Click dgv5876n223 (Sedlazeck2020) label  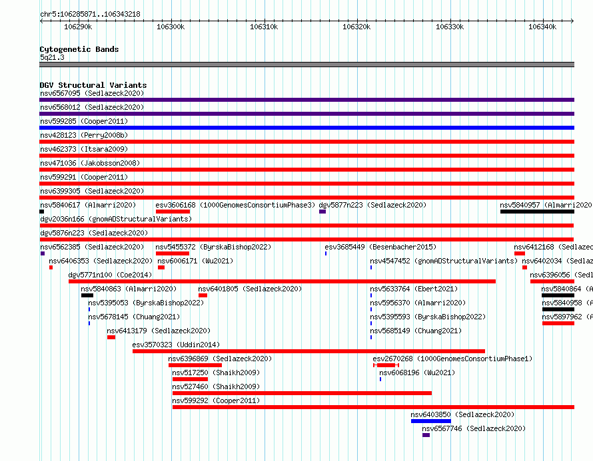coord(94,233)
